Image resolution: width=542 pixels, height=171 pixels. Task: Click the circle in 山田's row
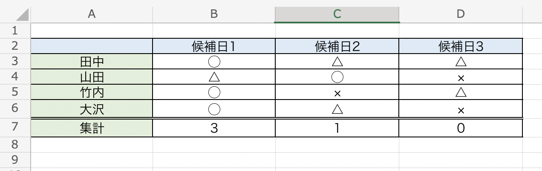tap(337, 77)
